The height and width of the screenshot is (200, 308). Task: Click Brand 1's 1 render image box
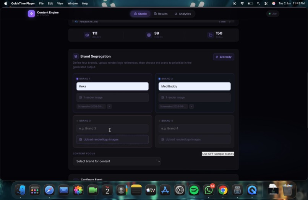point(112,98)
